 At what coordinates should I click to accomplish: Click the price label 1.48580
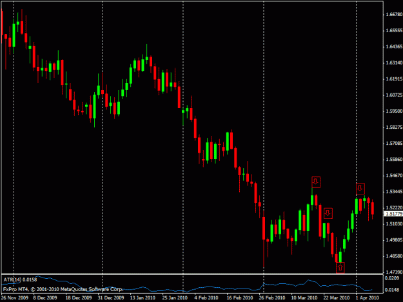click(394, 256)
